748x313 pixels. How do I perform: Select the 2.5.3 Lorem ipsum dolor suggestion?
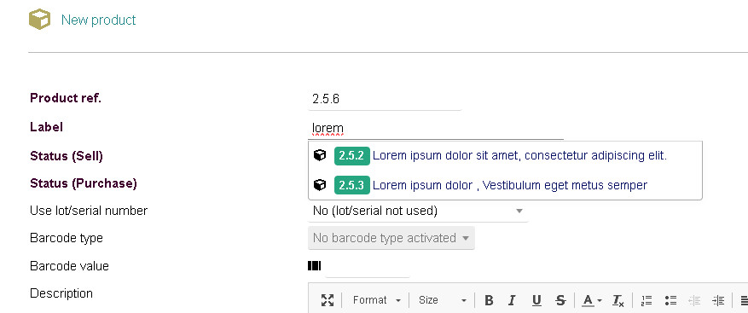[505, 185]
